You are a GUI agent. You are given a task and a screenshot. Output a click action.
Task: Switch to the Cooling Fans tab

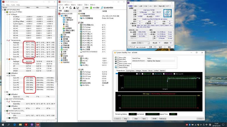point(130,71)
